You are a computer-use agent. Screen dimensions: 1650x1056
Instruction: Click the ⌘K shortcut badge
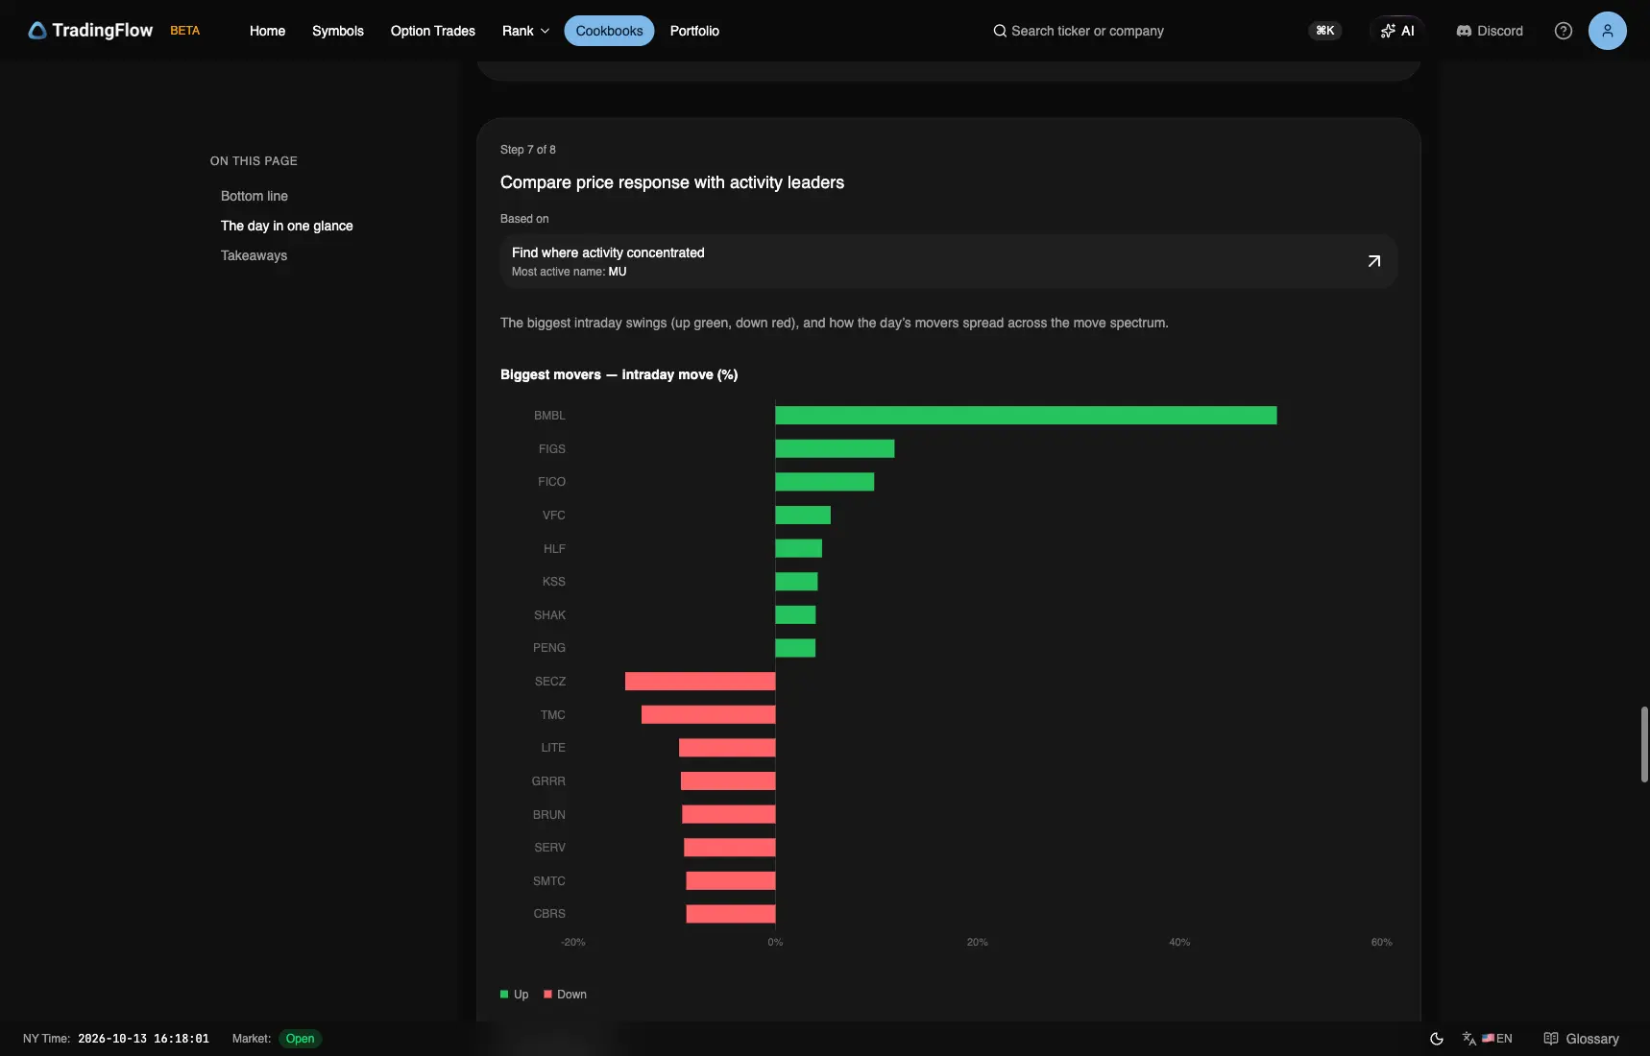[1325, 31]
